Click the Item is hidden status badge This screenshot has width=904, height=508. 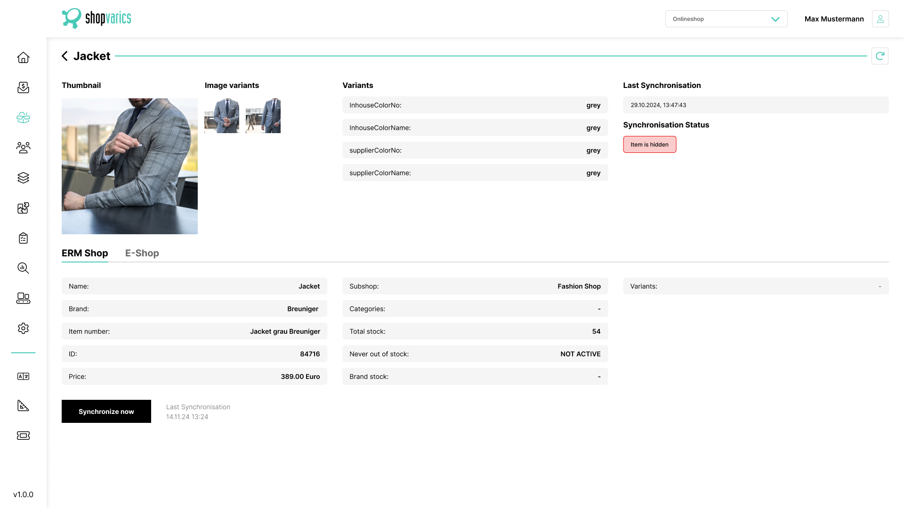[x=649, y=144]
